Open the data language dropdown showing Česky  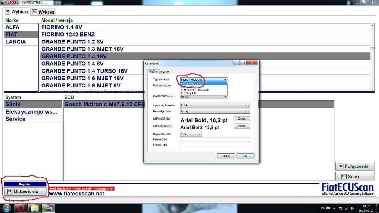pos(215,111)
